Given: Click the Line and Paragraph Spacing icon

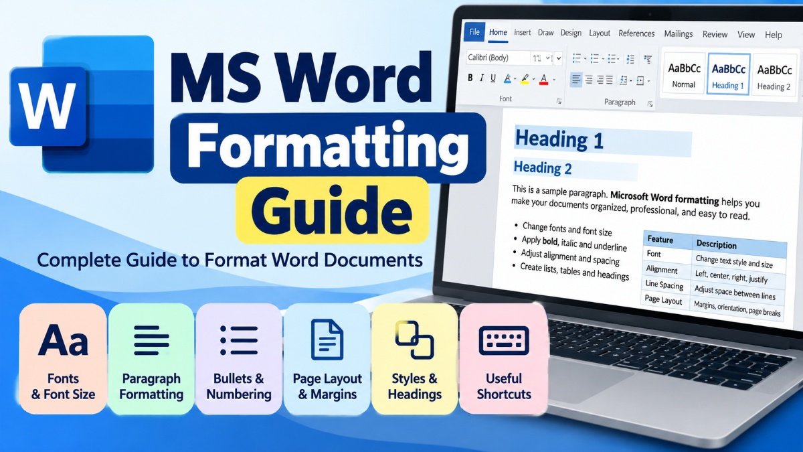Looking at the screenshot, I should pos(623,80).
